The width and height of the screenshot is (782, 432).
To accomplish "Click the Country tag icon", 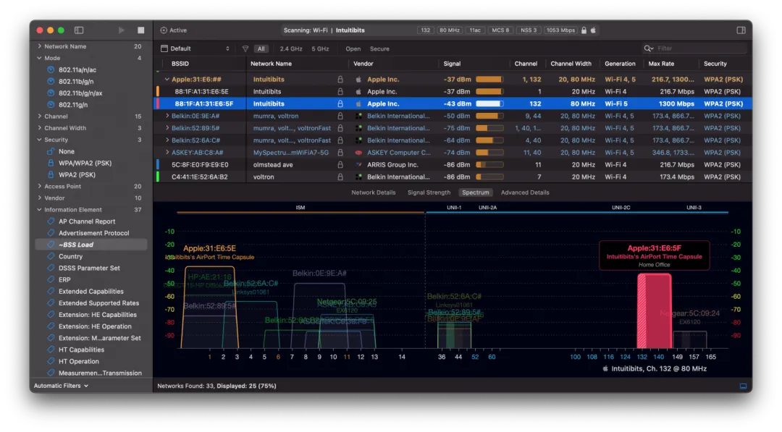I will 51,256.
